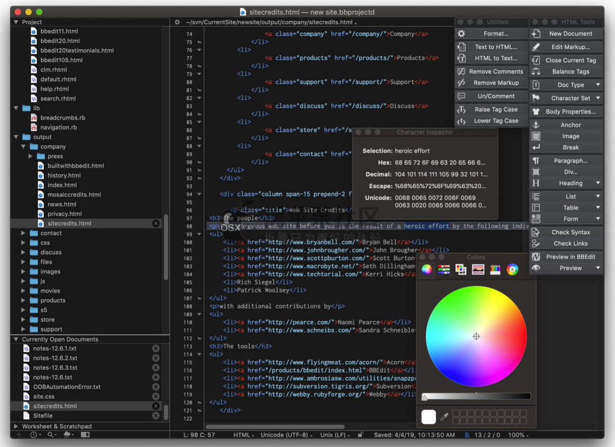Expand Worksheet & Scratchpad section

click(16, 426)
